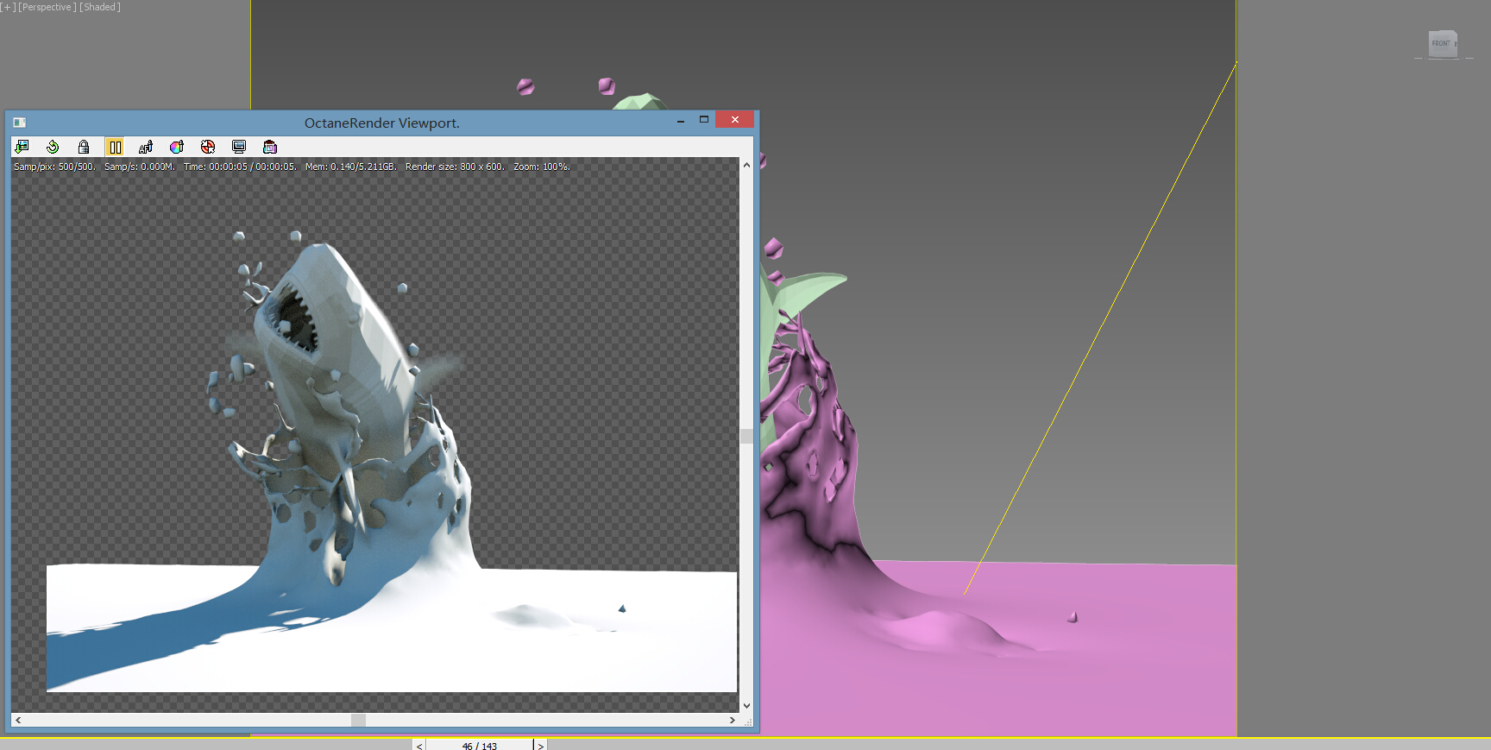Minimize the OctaneRender Viewport window
The height and width of the screenshot is (750, 1491).
tap(681, 121)
